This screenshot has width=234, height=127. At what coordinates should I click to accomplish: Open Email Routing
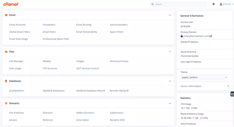(84, 25)
